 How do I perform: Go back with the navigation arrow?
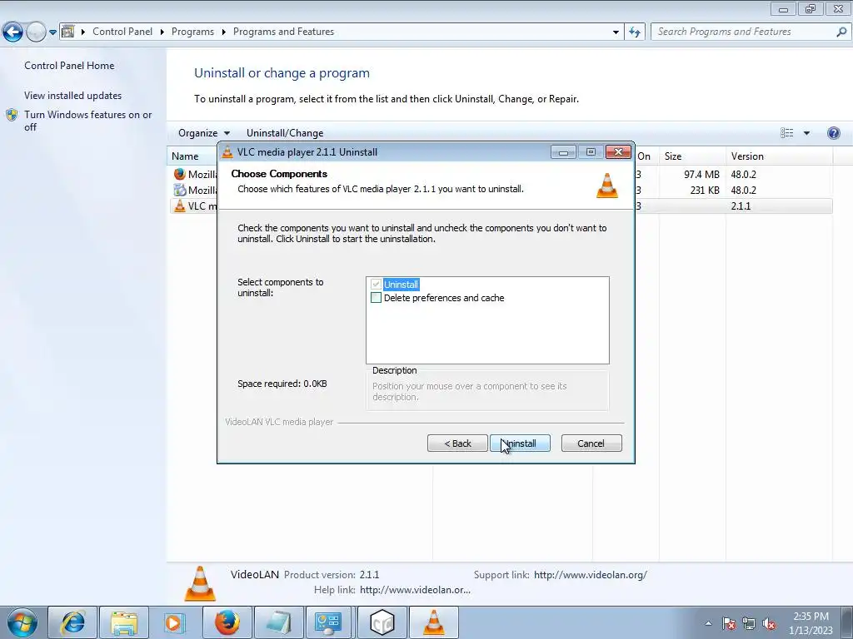click(12, 32)
